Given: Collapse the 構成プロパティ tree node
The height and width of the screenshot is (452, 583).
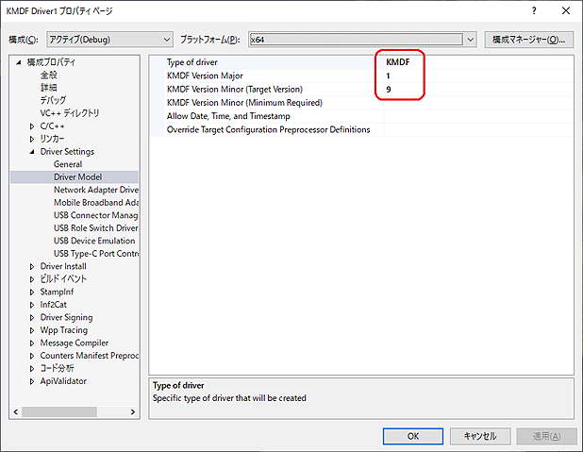Looking at the screenshot, I should (x=19, y=62).
